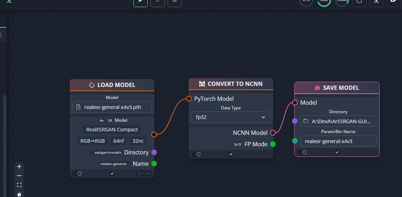
Task: Click the NCNN Model output handle
Action: pos(273,133)
